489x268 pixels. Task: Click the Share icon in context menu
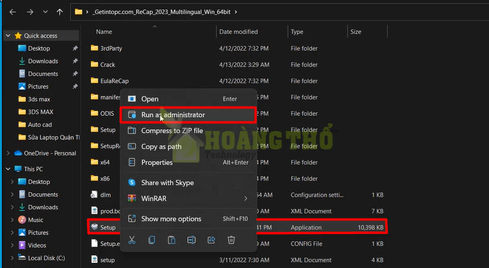tap(211, 240)
